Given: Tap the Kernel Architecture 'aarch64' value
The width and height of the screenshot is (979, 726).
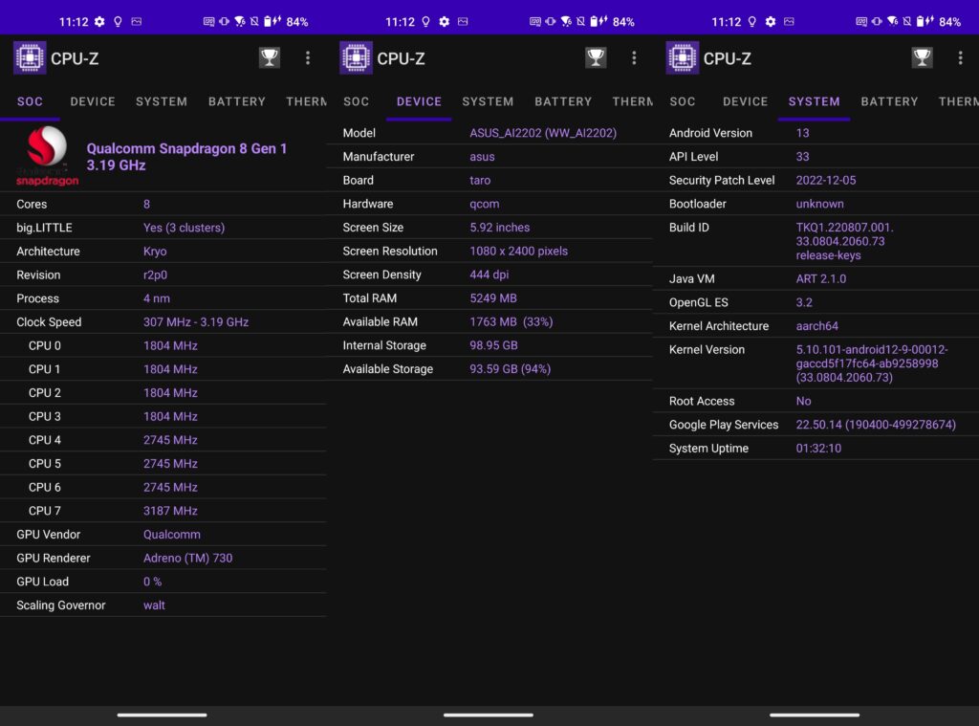Looking at the screenshot, I should point(816,326).
